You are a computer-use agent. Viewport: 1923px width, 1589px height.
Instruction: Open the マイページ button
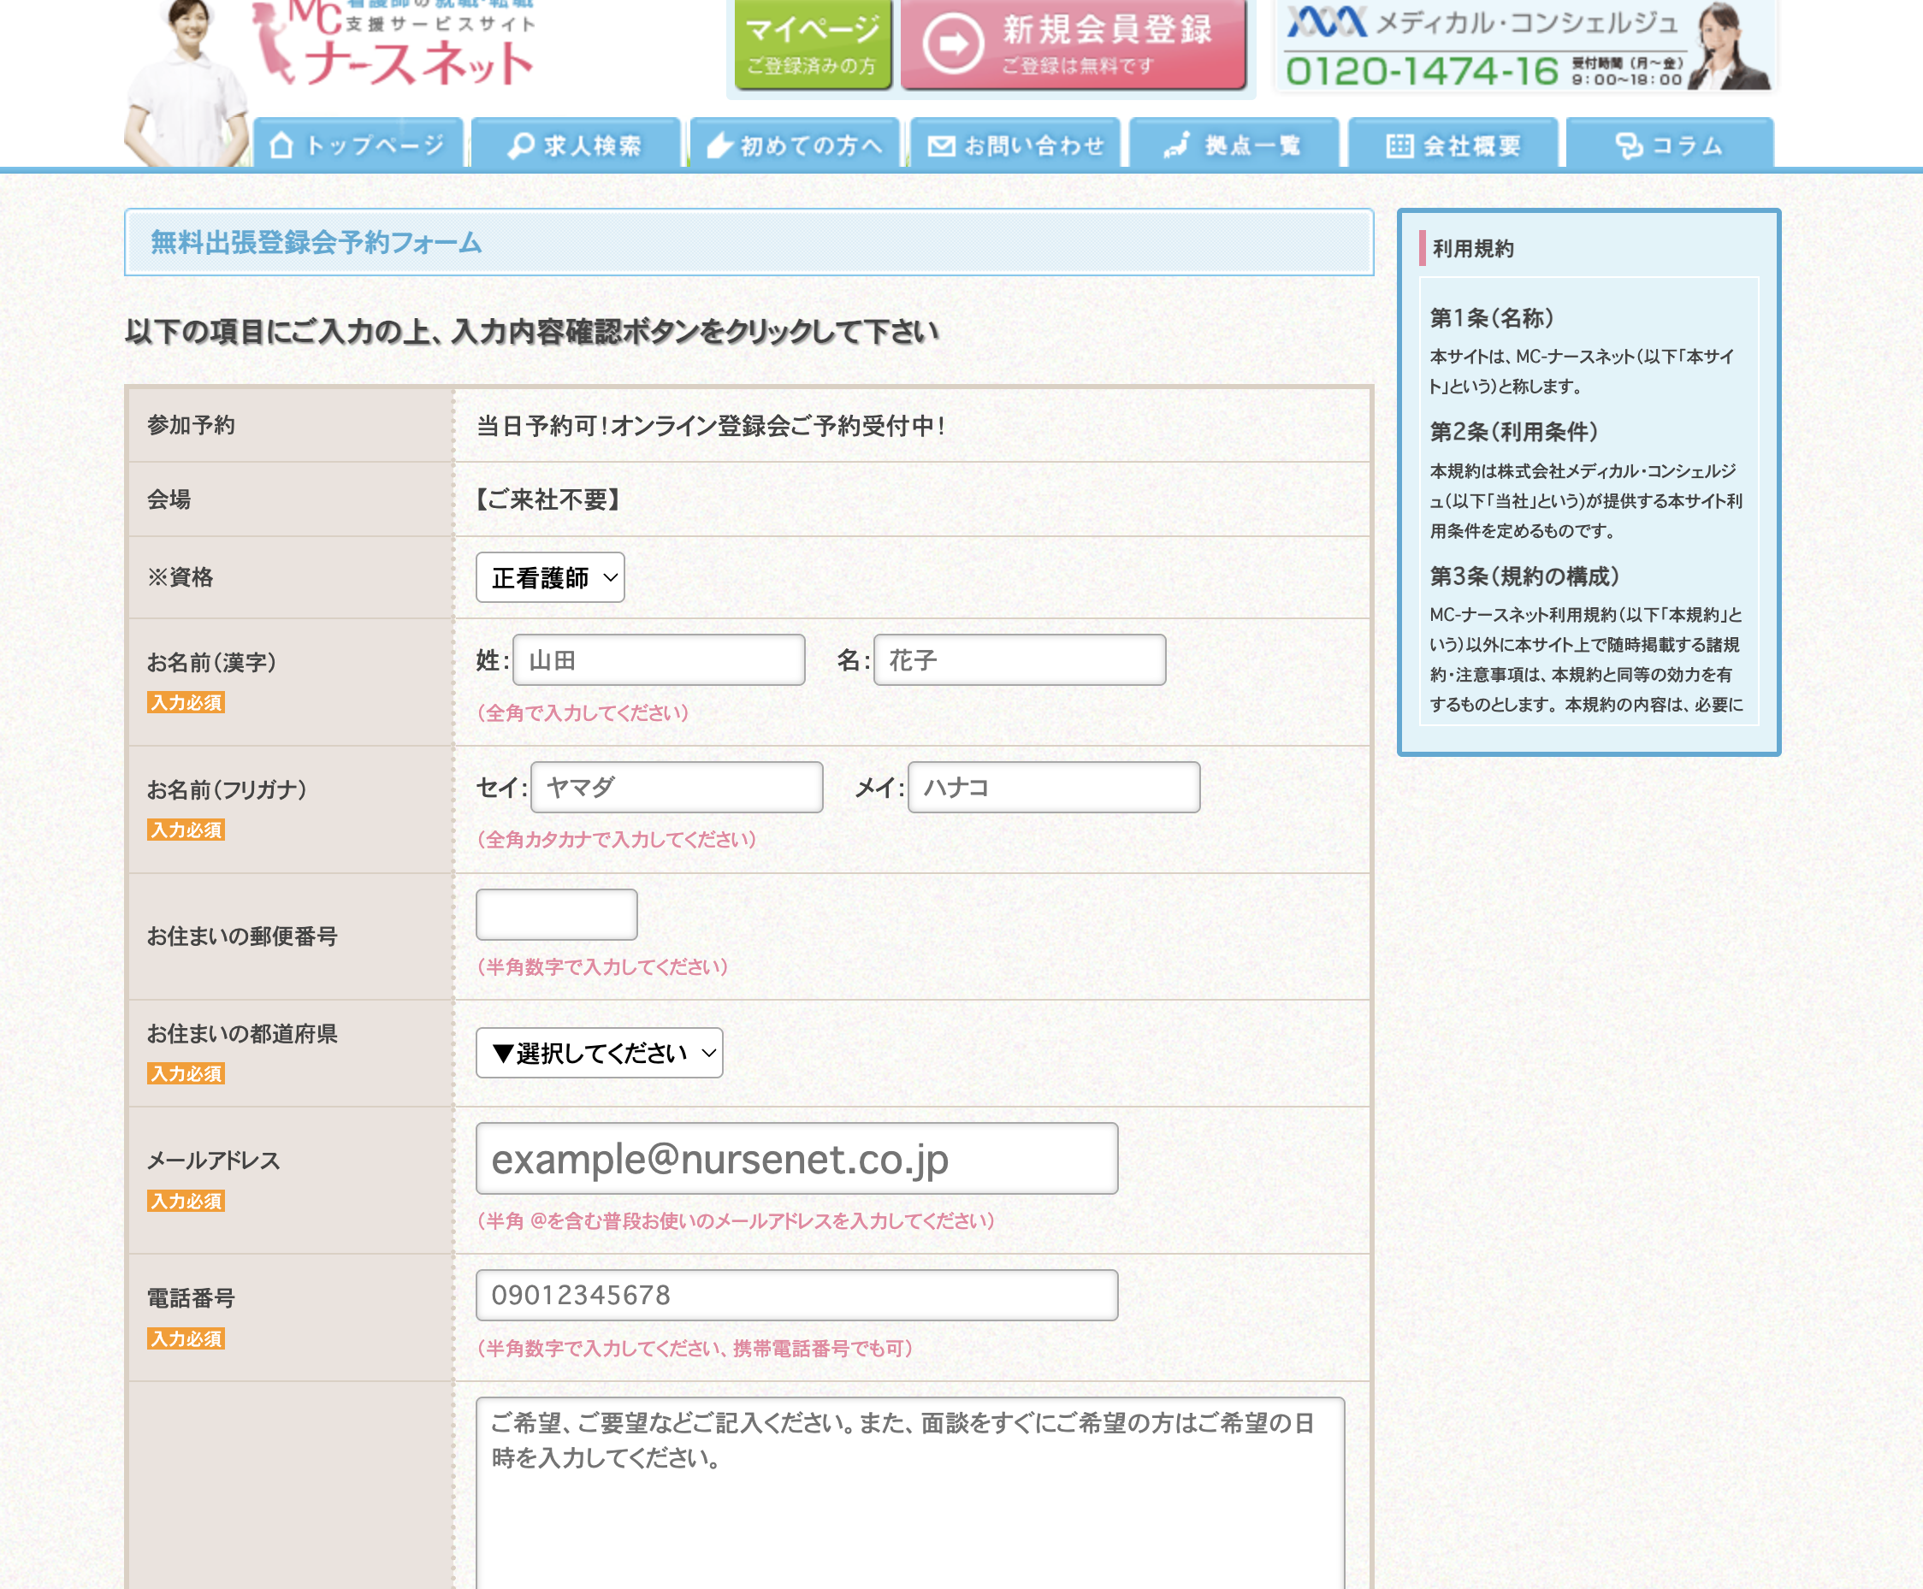[811, 44]
